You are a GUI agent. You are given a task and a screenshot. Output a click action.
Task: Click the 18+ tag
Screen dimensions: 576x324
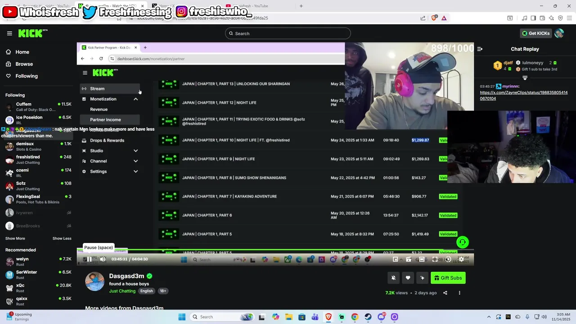pos(163,291)
